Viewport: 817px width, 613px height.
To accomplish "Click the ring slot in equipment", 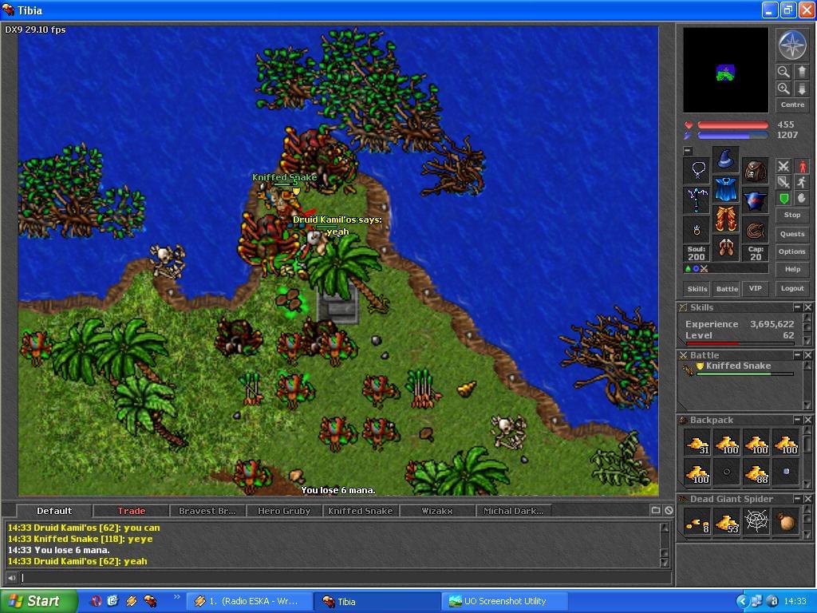I will pos(697,229).
